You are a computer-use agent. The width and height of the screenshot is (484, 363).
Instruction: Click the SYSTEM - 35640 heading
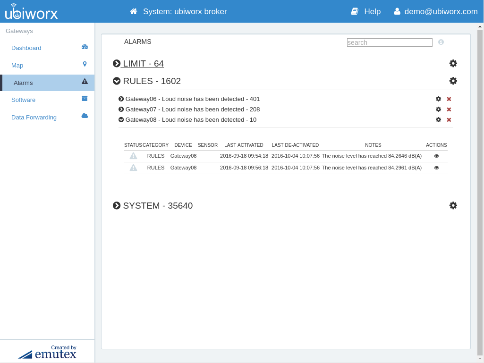point(158,206)
